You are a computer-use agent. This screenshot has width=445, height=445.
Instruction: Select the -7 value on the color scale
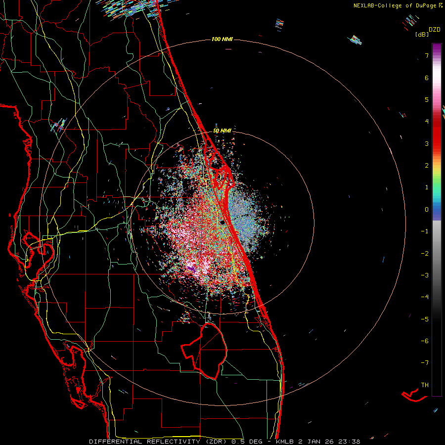coord(425,363)
